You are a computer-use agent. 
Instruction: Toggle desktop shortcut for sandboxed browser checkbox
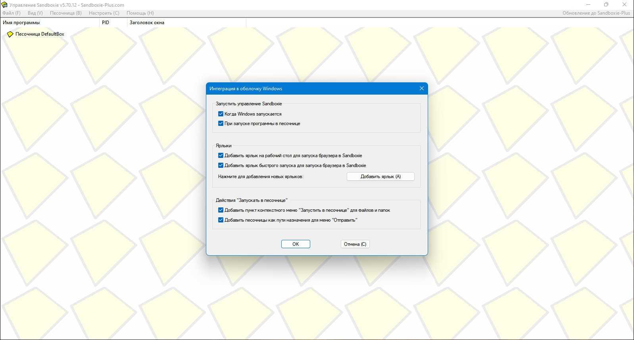[221, 156]
